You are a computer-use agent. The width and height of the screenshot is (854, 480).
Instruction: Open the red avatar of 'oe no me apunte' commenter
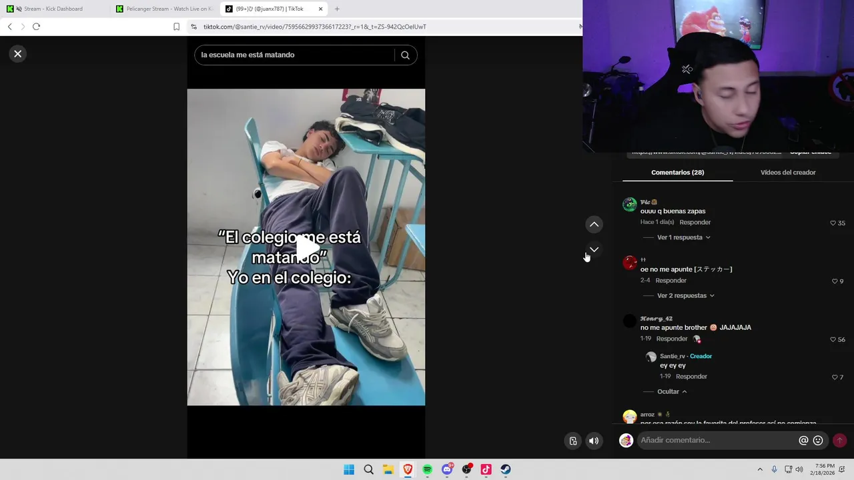(630, 263)
